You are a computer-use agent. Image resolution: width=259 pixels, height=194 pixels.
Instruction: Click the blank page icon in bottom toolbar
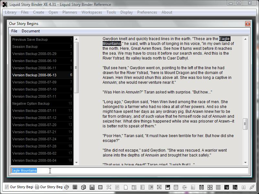125,187
